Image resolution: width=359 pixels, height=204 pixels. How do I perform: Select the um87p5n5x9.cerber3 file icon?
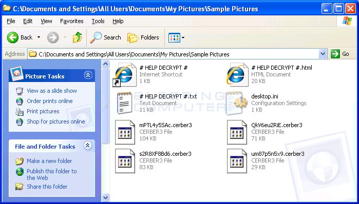pos(237,161)
